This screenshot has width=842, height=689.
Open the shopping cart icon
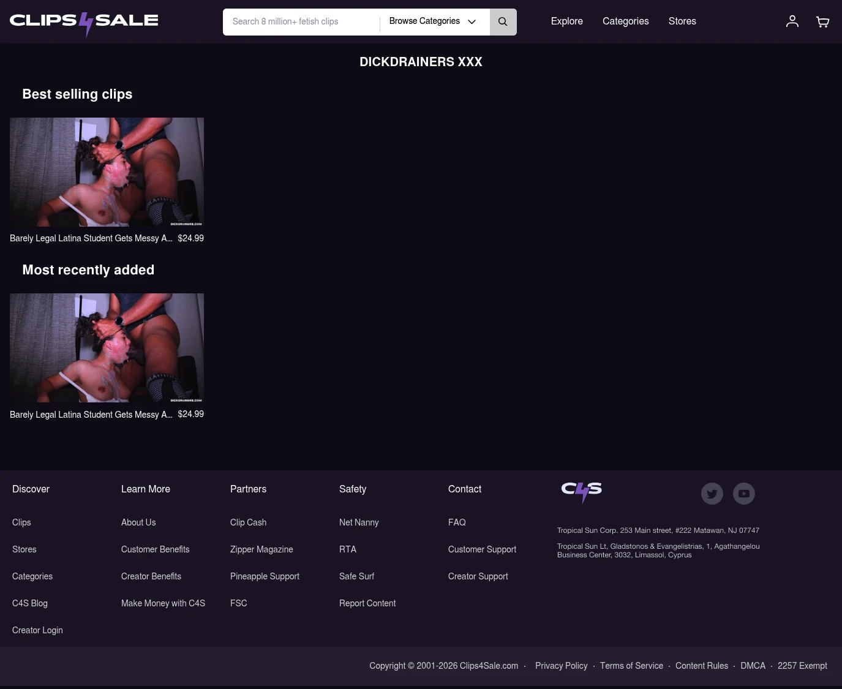pyautogui.click(x=823, y=22)
